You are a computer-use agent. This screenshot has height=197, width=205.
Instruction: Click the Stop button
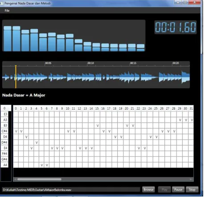pos(192,189)
